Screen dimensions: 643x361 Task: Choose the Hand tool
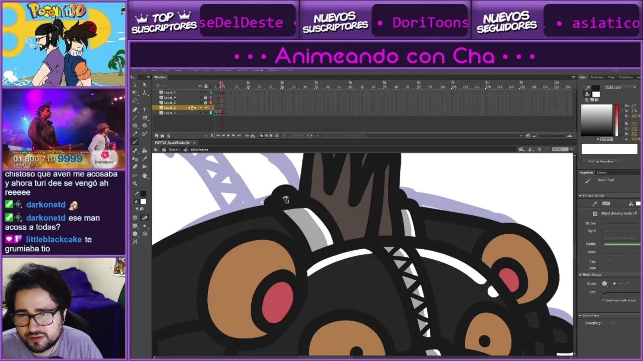tap(145, 175)
